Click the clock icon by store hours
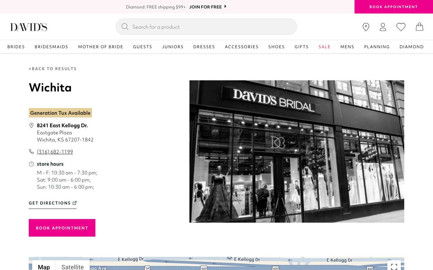This screenshot has height=270, width=433. pos(31,164)
